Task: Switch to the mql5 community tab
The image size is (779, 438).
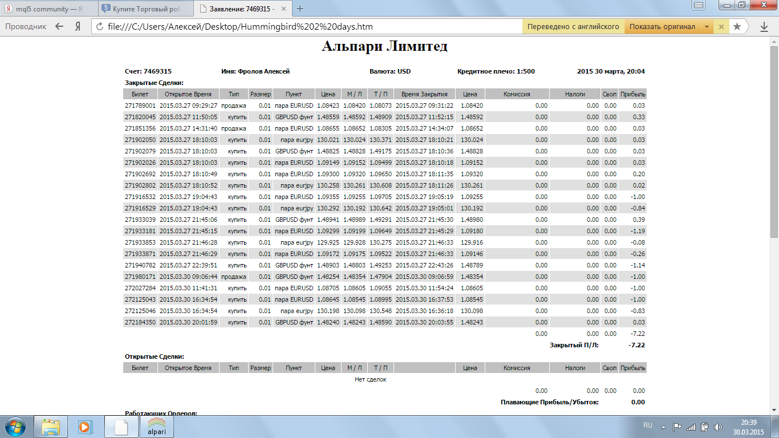Action: (50, 9)
